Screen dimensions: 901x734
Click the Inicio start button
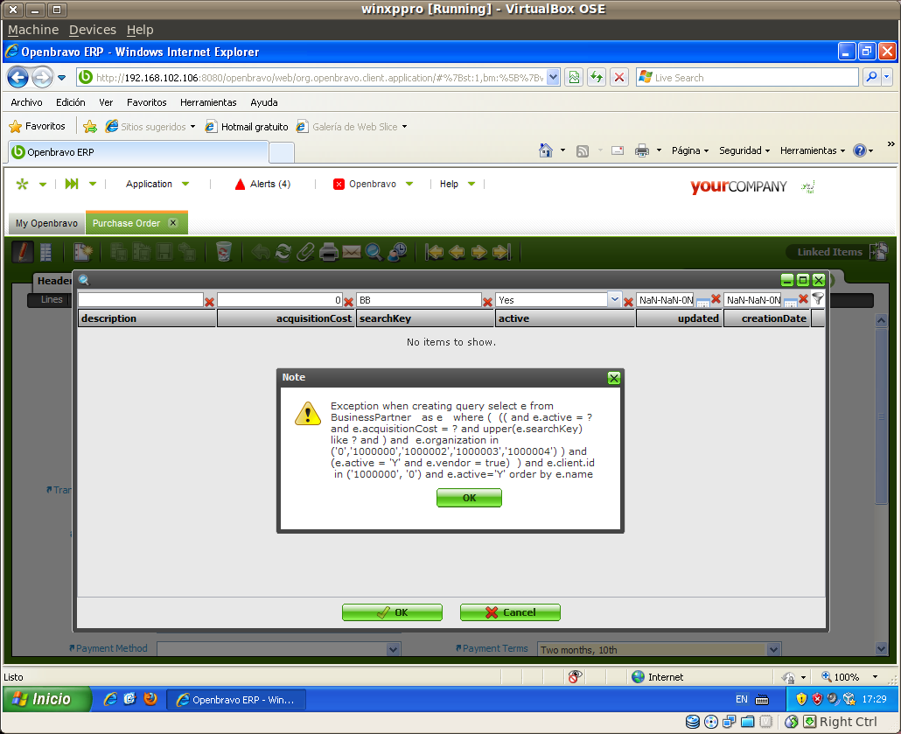click(46, 699)
